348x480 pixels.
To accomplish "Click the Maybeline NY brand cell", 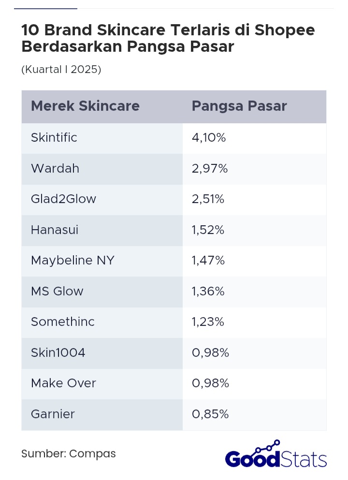I will [x=72, y=260].
